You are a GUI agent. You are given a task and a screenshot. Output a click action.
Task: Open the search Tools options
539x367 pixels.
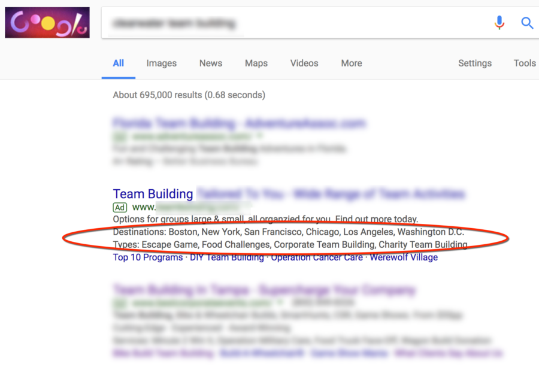524,63
